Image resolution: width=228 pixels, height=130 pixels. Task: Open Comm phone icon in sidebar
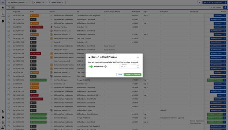point(3,15)
